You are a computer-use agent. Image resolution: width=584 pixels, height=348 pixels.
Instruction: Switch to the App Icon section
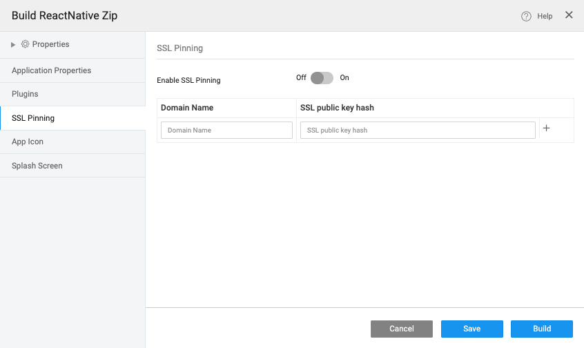pos(28,142)
